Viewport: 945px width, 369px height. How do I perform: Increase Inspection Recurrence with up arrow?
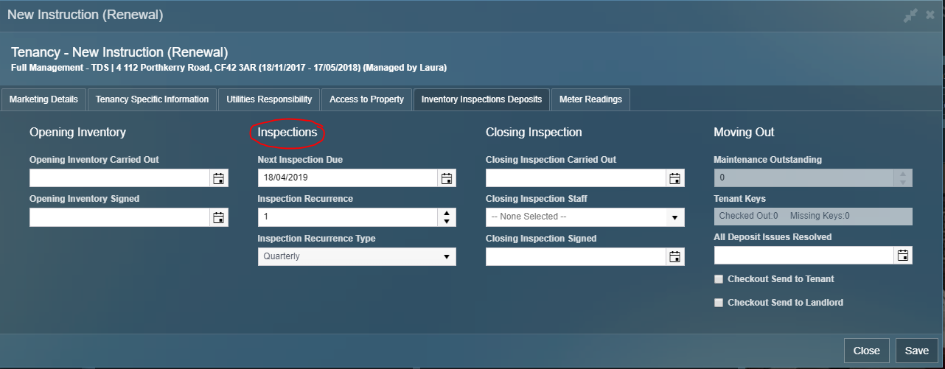click(446, 213)
